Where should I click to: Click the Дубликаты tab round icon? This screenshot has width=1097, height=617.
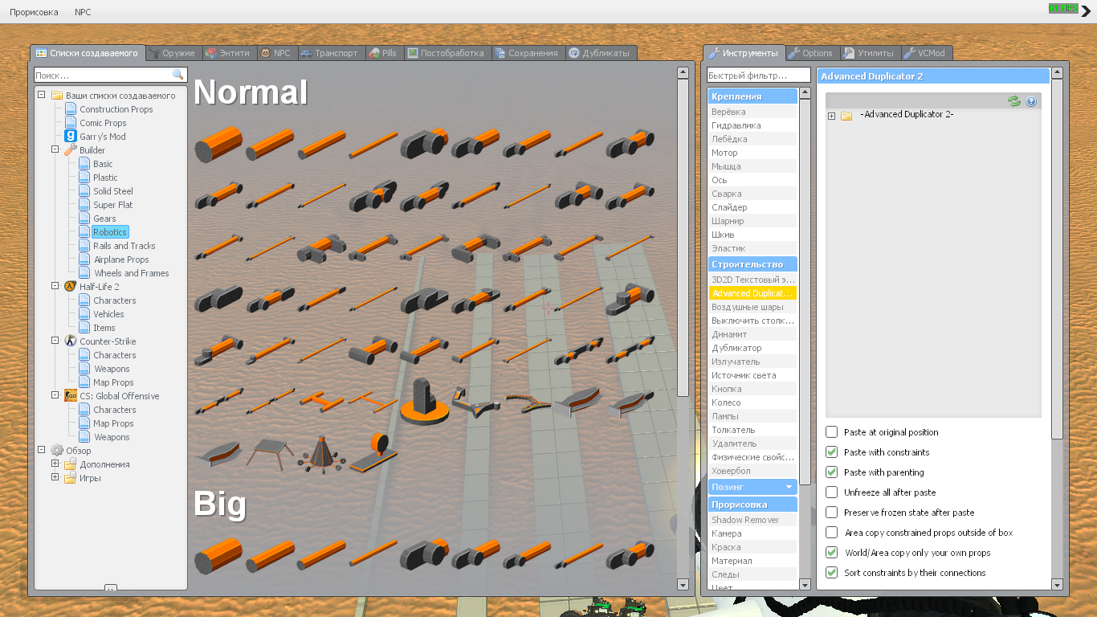pos(574,53)
